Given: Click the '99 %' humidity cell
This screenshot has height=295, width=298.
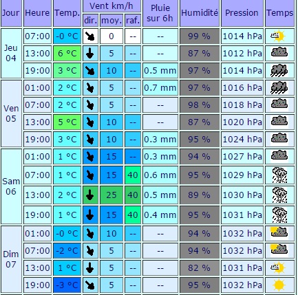Looking at the screenshot, I should coord(200,36).
